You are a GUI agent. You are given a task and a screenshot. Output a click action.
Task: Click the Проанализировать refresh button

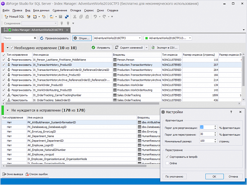pyautogui.click(x=54, y=38)
